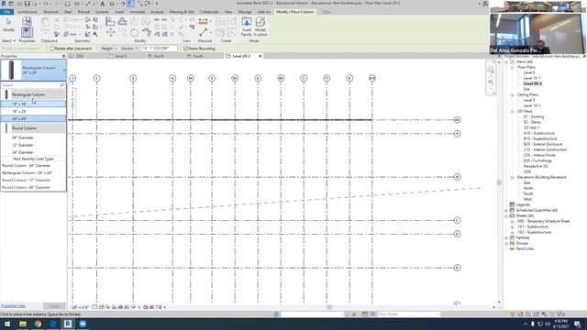Open the Windows Start menu

[x=6, y=324]
